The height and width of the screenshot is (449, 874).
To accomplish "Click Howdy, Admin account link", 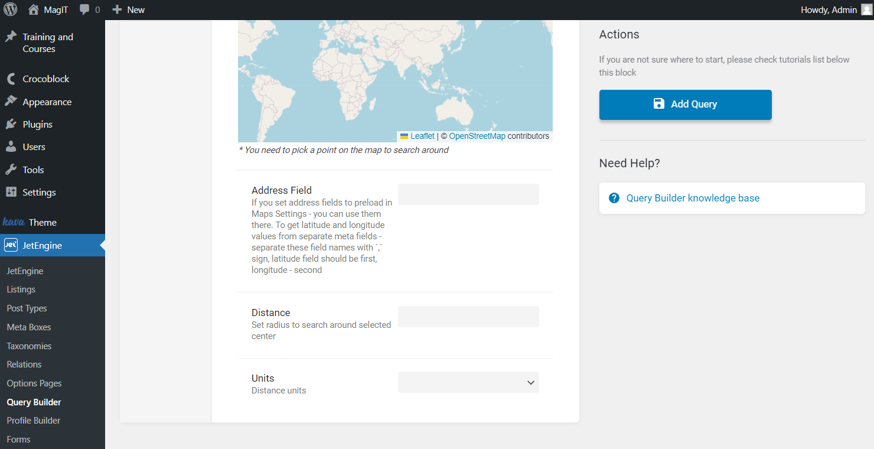I will tap(829, 9).
